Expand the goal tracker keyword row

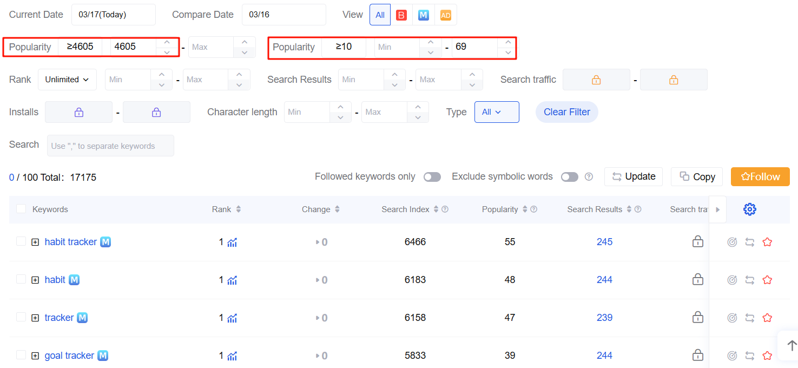point(35,356)
